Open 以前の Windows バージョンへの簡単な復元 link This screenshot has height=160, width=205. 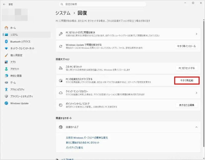(x=87, y=138)
